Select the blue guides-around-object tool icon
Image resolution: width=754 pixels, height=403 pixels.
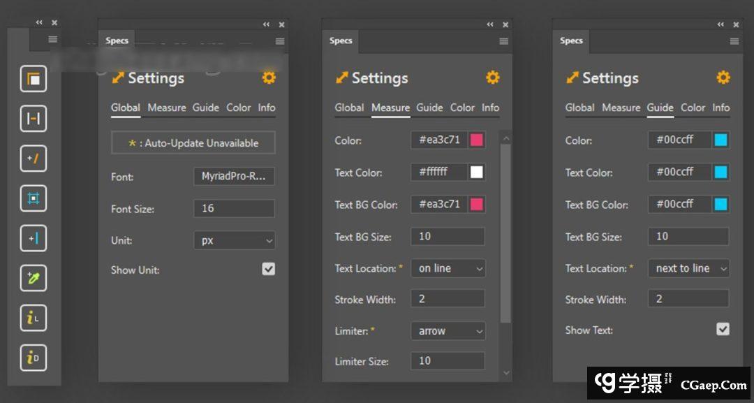tap(34, 198)
